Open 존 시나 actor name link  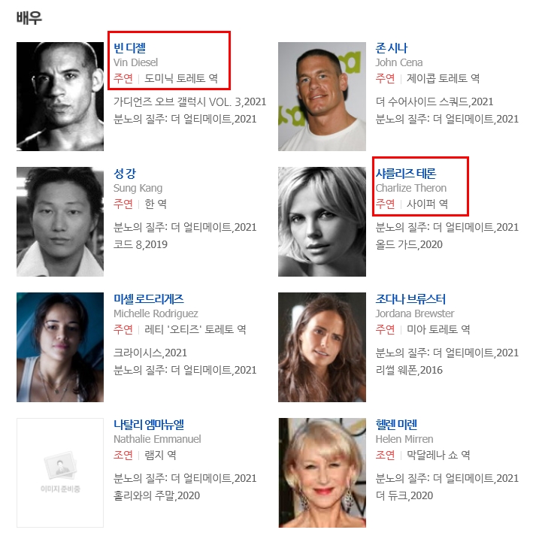[391, 47]
